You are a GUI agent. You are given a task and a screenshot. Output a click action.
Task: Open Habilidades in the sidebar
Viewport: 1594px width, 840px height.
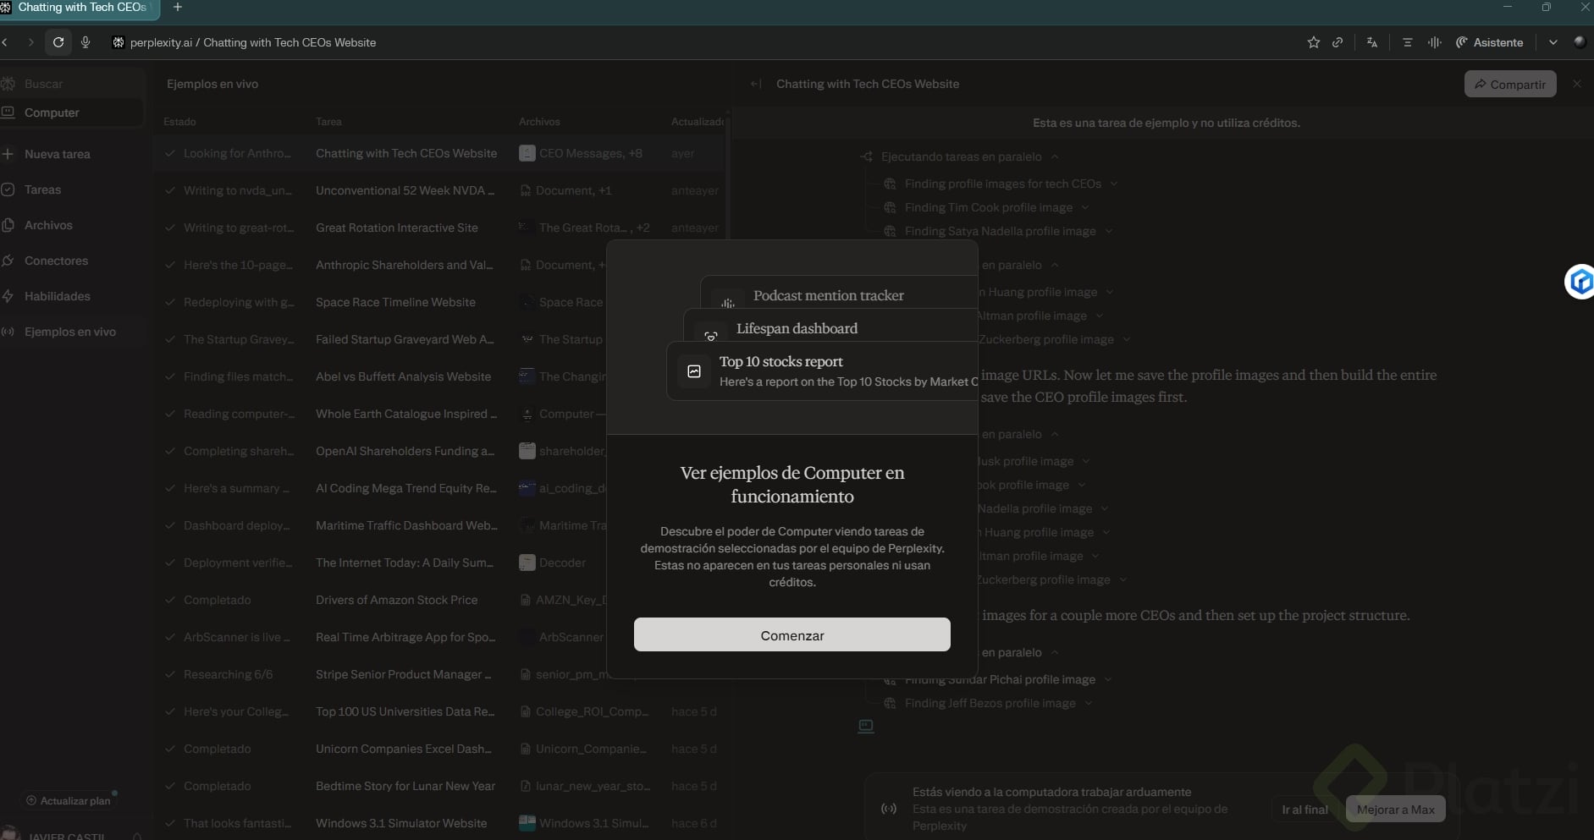point(71,296)
